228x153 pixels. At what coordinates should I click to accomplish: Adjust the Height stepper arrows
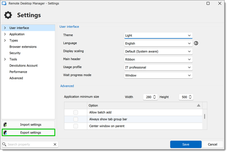[190, 97]
